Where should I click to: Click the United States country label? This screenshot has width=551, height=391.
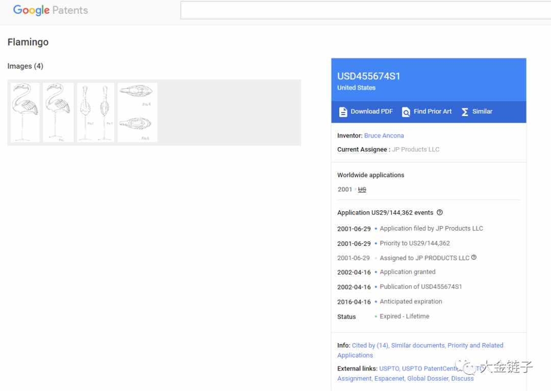pyautogui.click(x=356, y=88)
